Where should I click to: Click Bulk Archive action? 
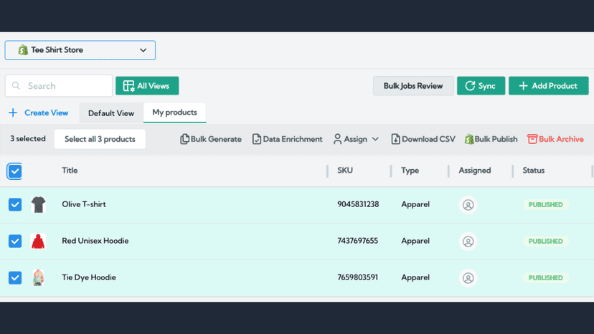pyautogui.click(x=555, y=139)
